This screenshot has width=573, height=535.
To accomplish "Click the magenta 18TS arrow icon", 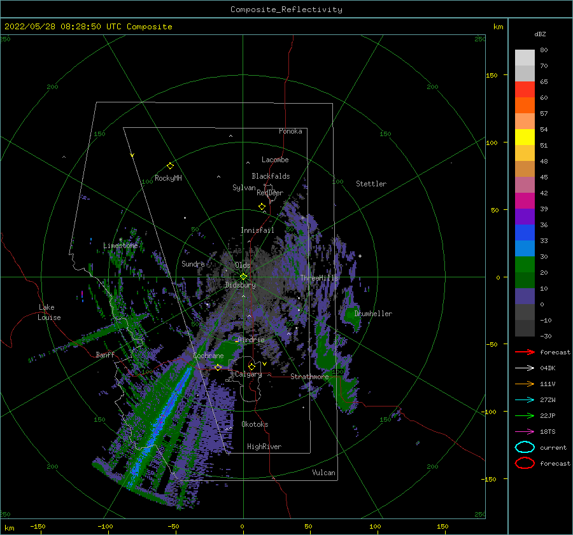I will coord(525,432).
